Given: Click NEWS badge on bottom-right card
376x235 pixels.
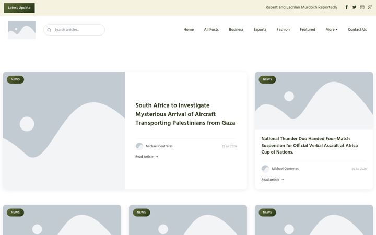Looking at the screenshot, I should (267, 212).
